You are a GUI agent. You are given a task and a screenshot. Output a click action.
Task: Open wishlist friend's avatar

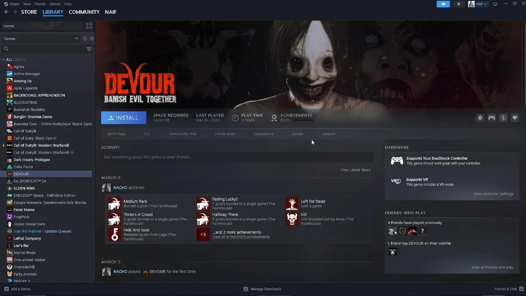point(392,252)
